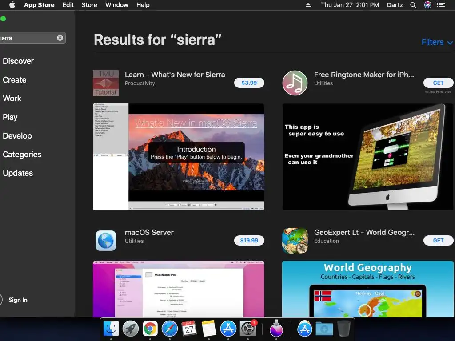This screenshot has height=341, width=455.
Task: Launch Siri from the menu bar
Action: tap(428, 5)
